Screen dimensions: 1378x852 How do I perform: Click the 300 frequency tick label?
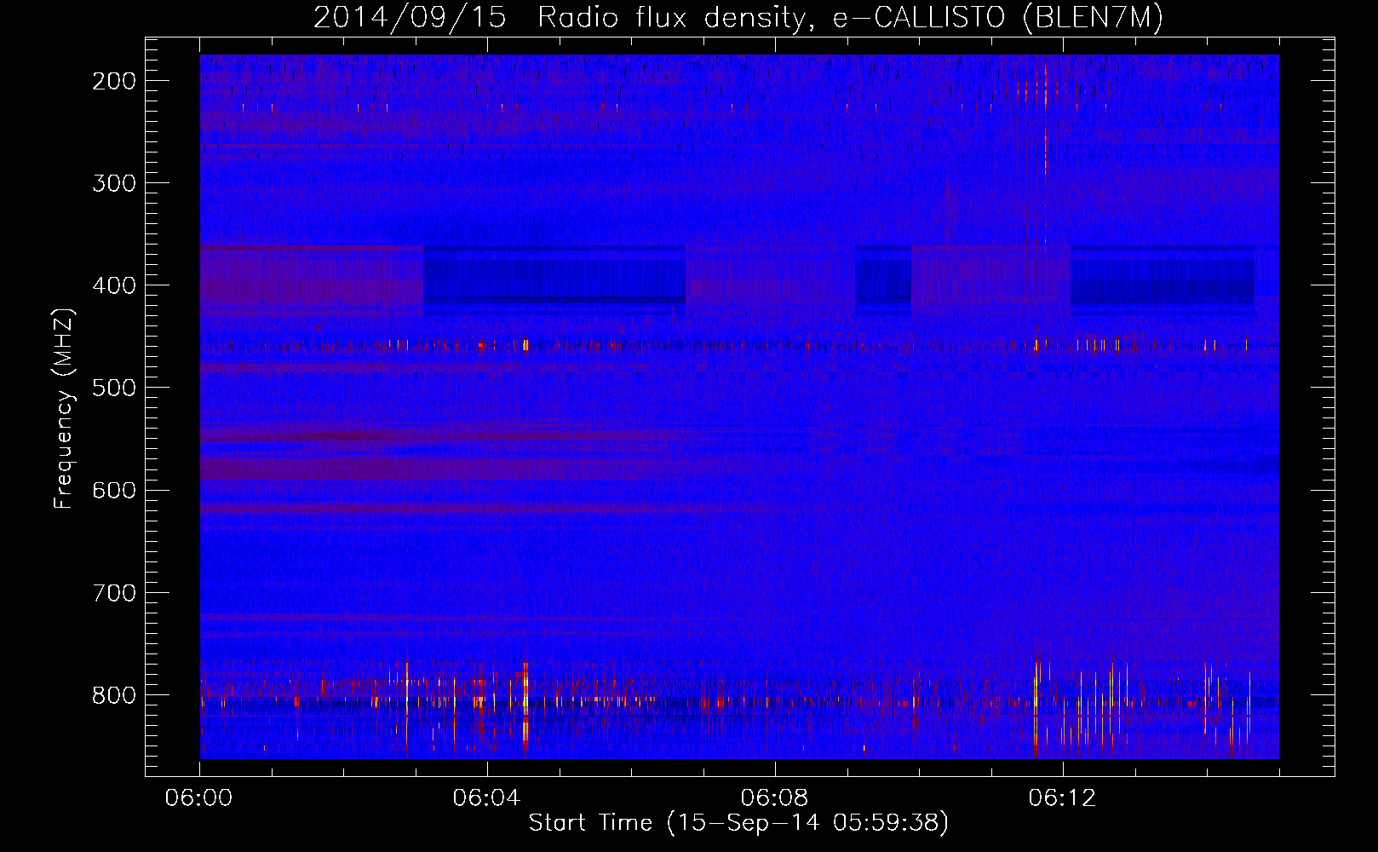click(113, 183)
